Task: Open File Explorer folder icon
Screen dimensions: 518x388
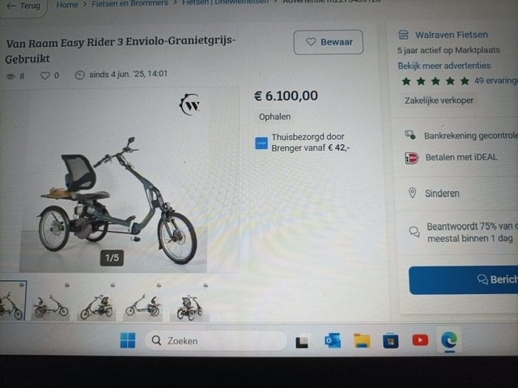Action: 362,341
